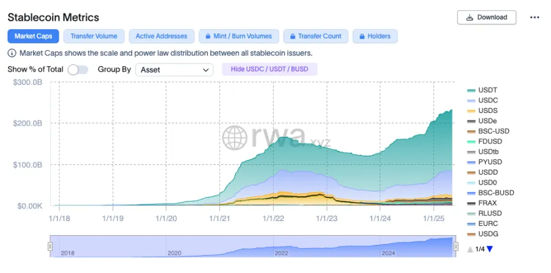
Task: Toggle the Show % of Total switch
Action: 78,70
